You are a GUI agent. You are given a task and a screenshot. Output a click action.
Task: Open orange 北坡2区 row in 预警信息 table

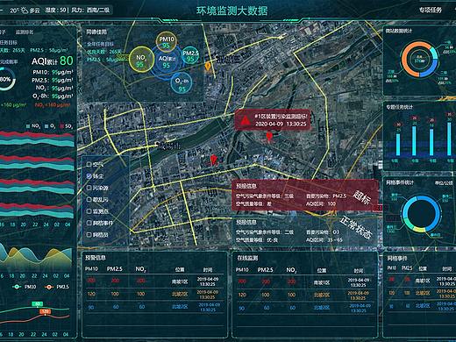[x=155, y=295]
